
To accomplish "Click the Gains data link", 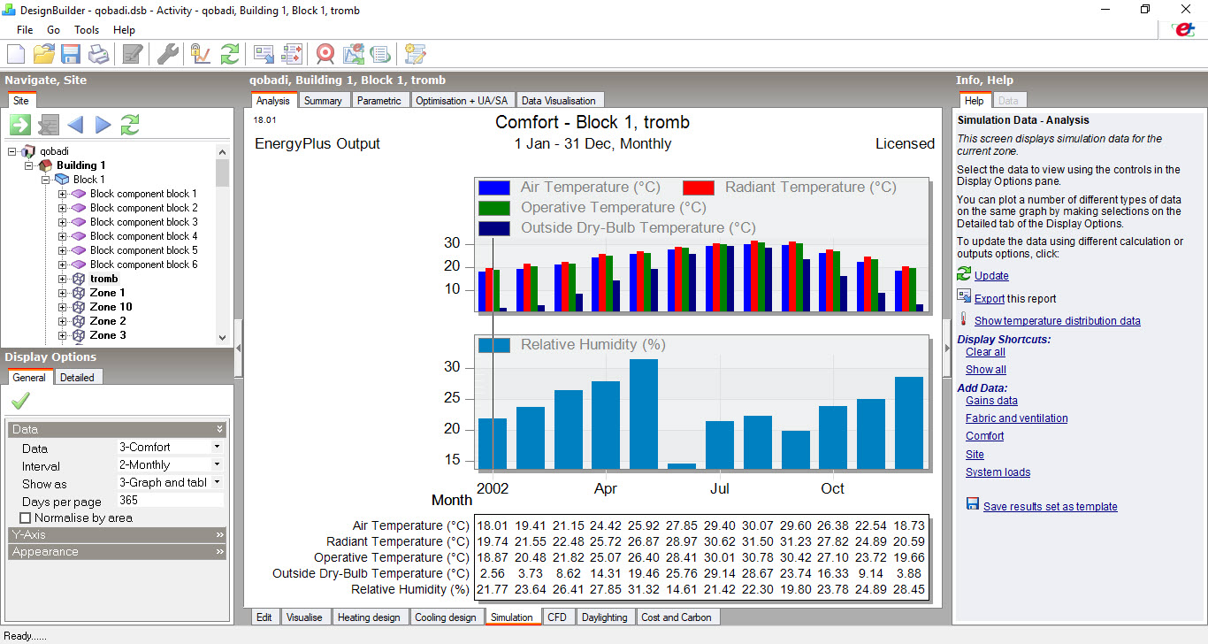I will (x=991, y=401).
